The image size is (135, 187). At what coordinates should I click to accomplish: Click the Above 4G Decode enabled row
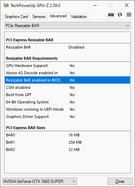67,73
